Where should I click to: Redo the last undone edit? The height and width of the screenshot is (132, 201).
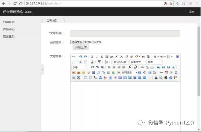(85, 57)
